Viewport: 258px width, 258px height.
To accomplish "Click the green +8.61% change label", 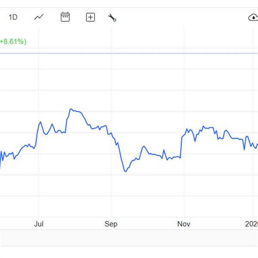I will pyautogui.click(x=13, y=42).
